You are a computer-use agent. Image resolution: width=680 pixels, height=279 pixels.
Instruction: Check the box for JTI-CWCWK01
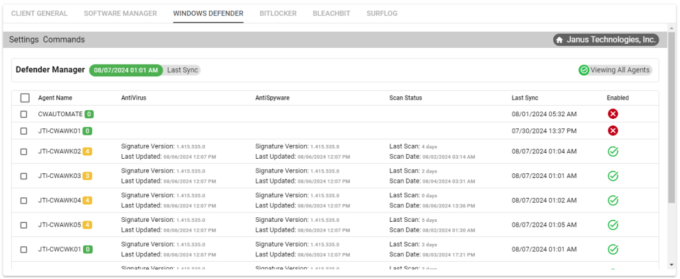click(24, 250)
